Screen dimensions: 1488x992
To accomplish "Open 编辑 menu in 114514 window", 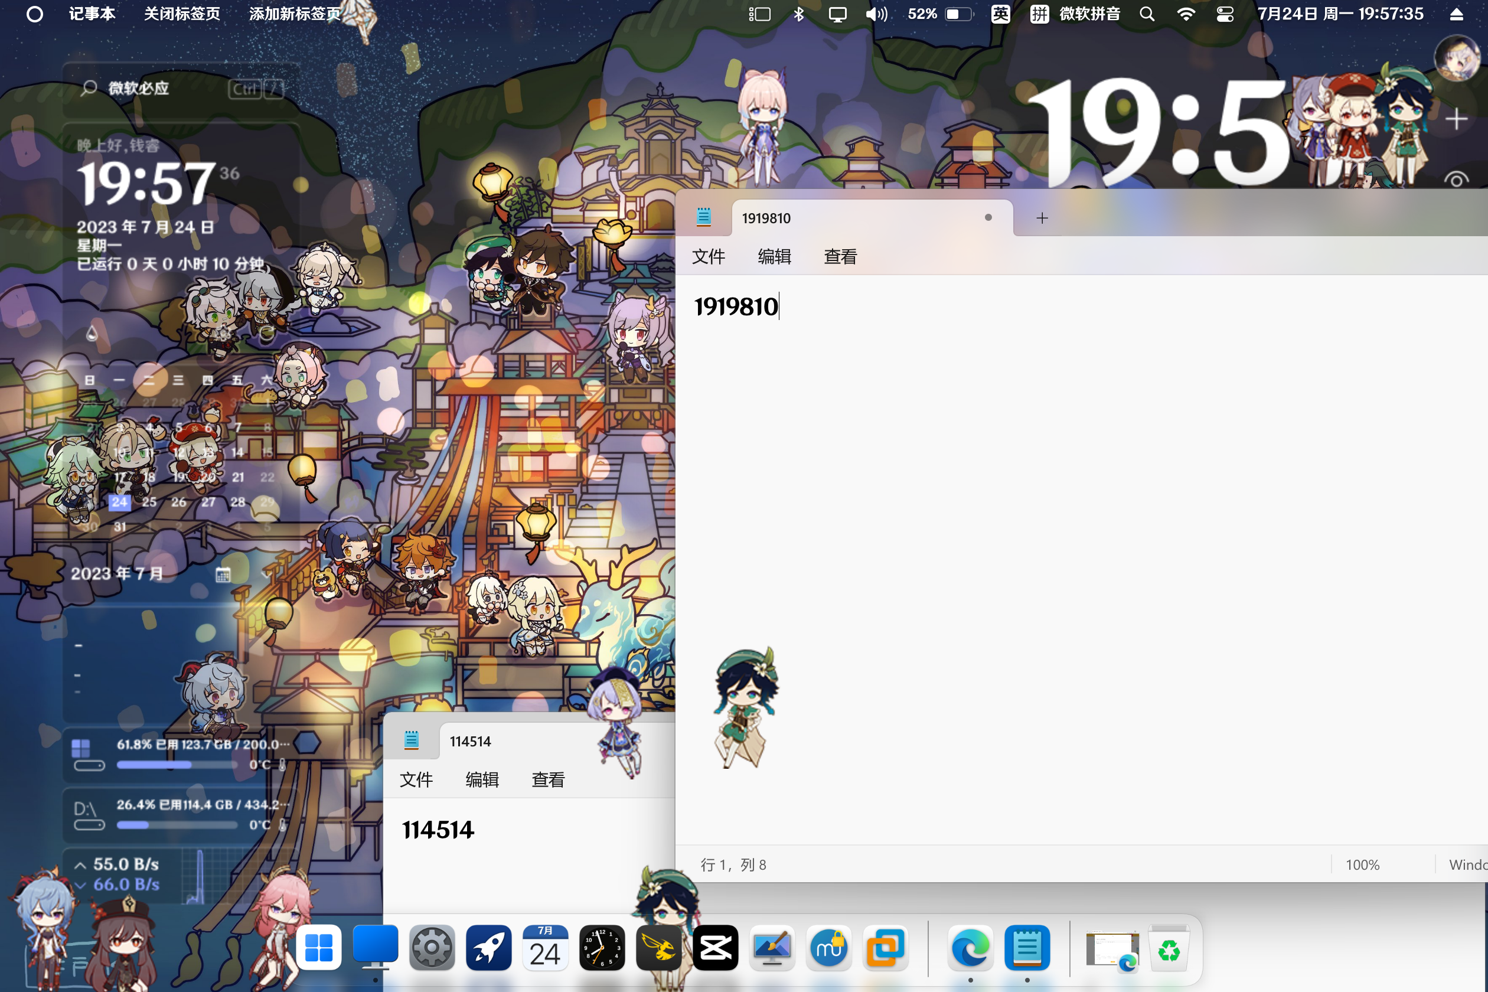I will tap(482, 779).
